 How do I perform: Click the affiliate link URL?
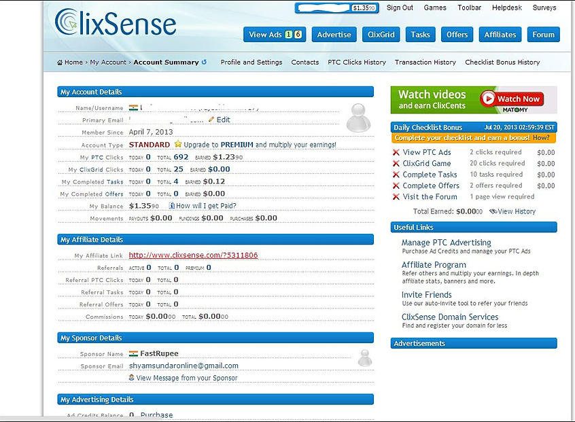[193, 255]
